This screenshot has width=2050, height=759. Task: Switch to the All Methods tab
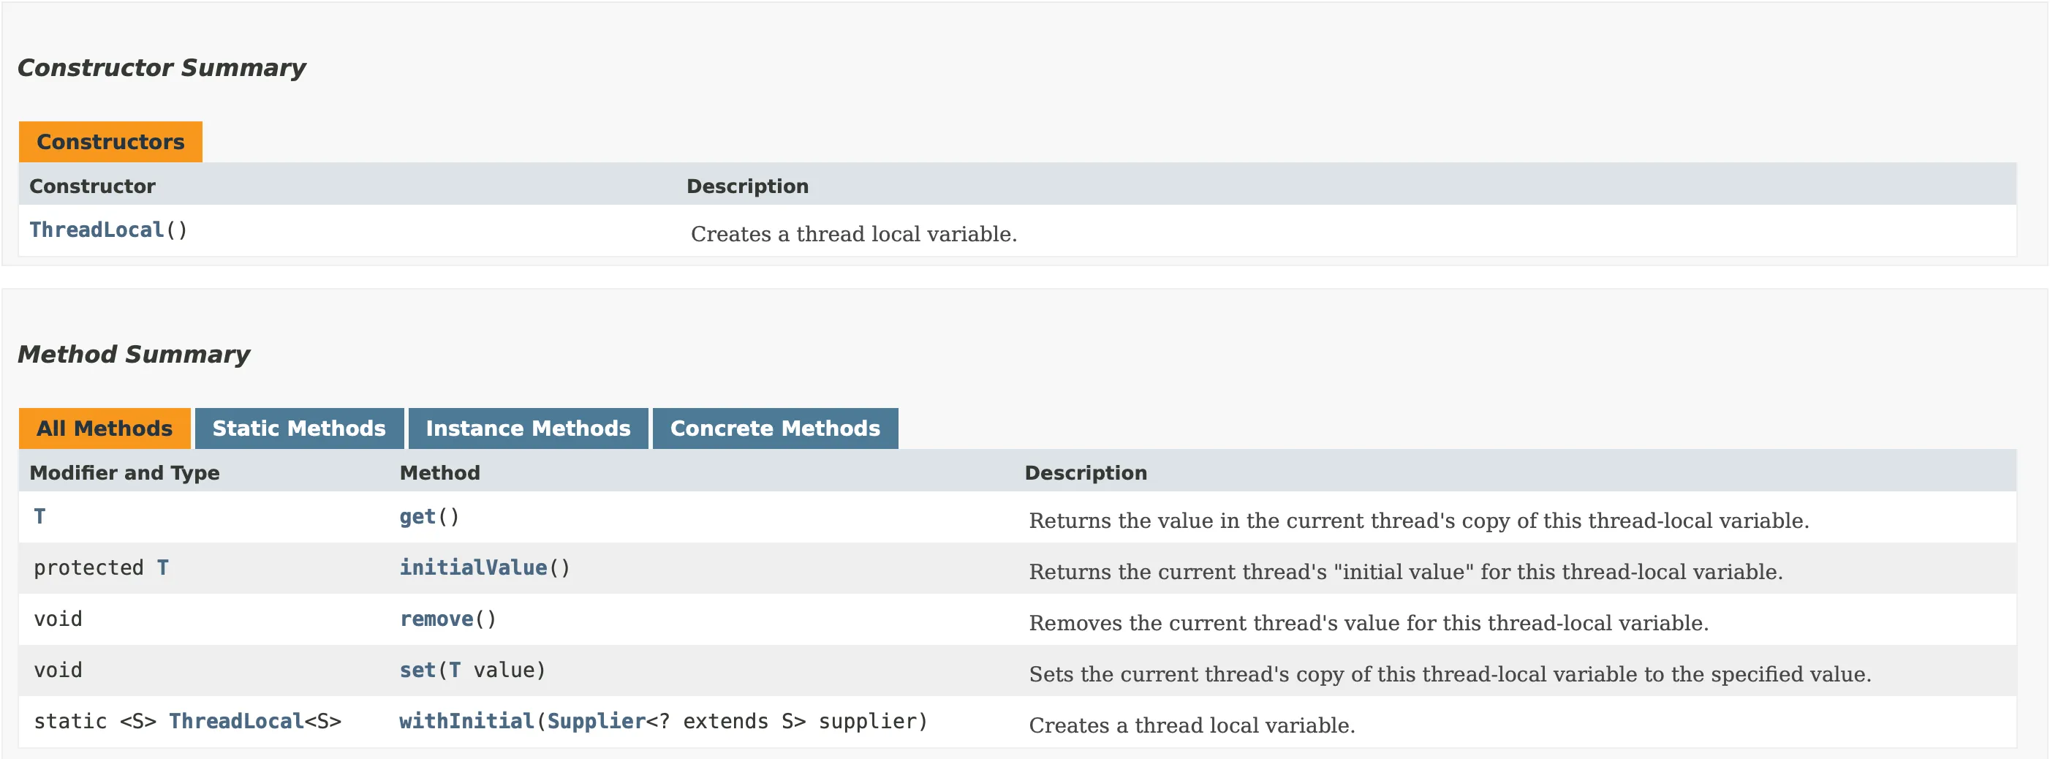coord(105,428)
